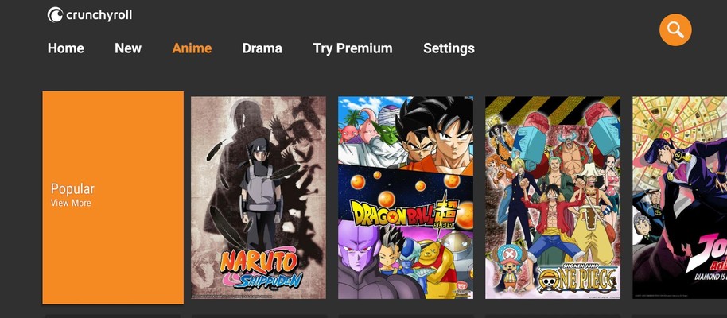Click the Naruto Shippuden title logo

click(259, 267)
